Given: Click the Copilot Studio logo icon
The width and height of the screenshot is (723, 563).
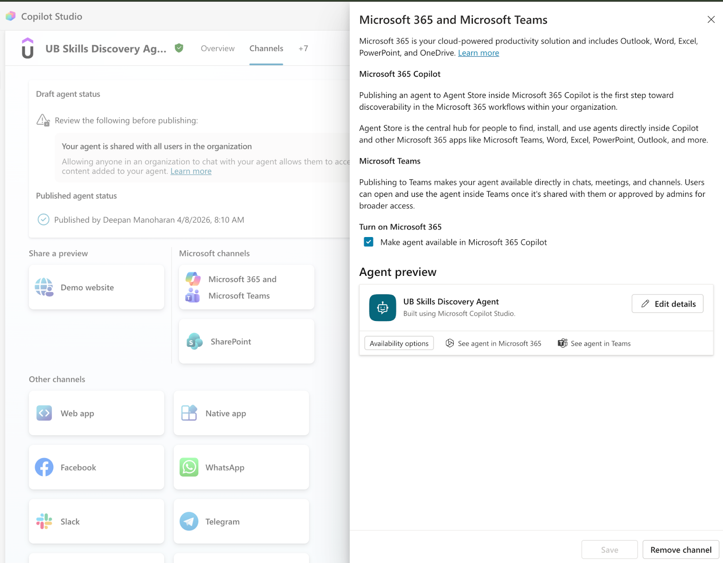Looking at the screenshot, I should pyautogui.click(x=10, y=16).
